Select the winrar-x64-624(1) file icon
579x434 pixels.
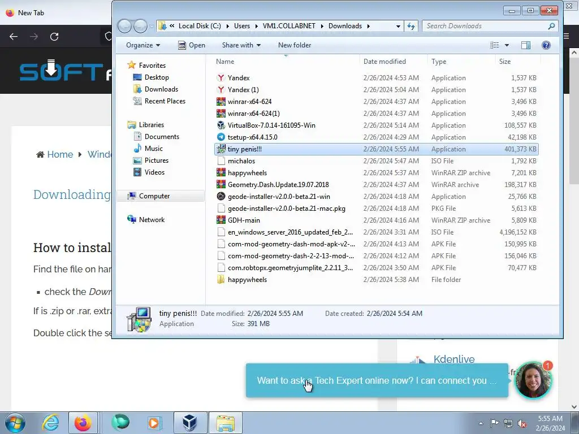(221, 113)
